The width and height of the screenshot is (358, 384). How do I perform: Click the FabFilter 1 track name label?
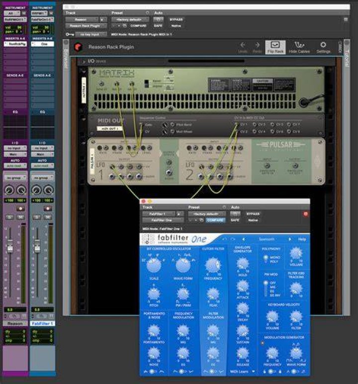point(42,324)
